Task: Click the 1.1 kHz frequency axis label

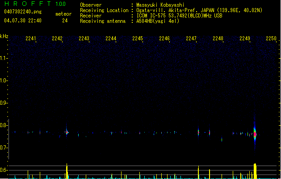Action: pos(4,58)
